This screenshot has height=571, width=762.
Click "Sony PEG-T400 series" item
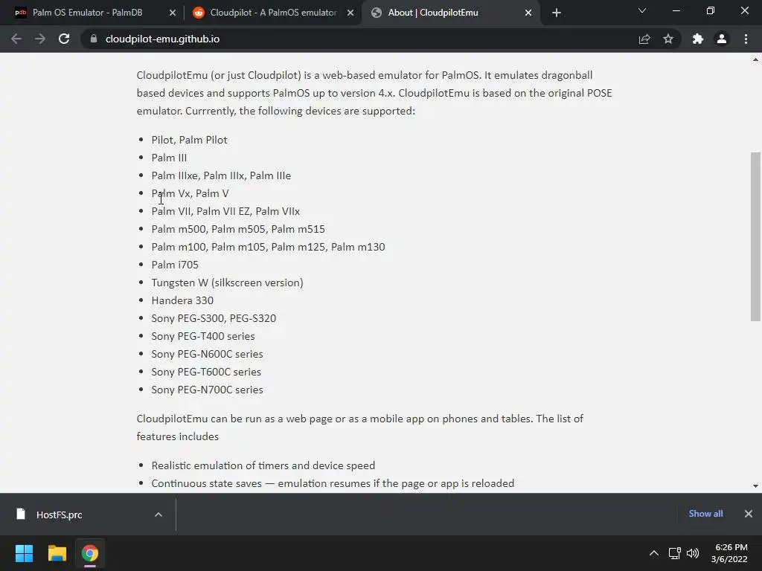tap(202, 336)
